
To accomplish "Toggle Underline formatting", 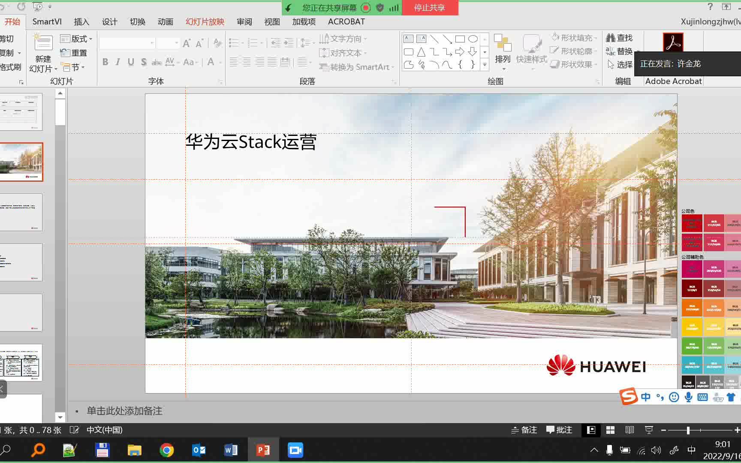I will pos(131,62).
